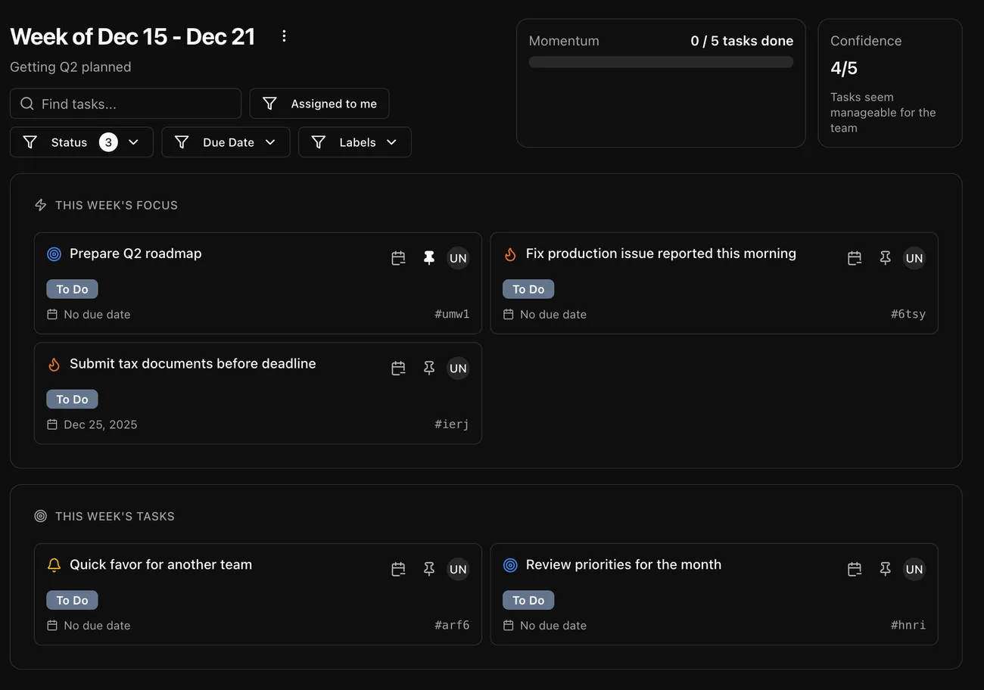This screenshot has height=690, width=984.
Task: Click UN avatar on Review priorities card
Action: (x=914, y=569)
